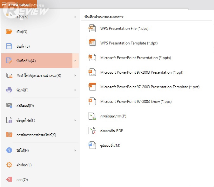This screenshot has width=214, height=187.
Task: Expand the สร้าง(N) submenu arrow
Action: (x=75, y=17)
